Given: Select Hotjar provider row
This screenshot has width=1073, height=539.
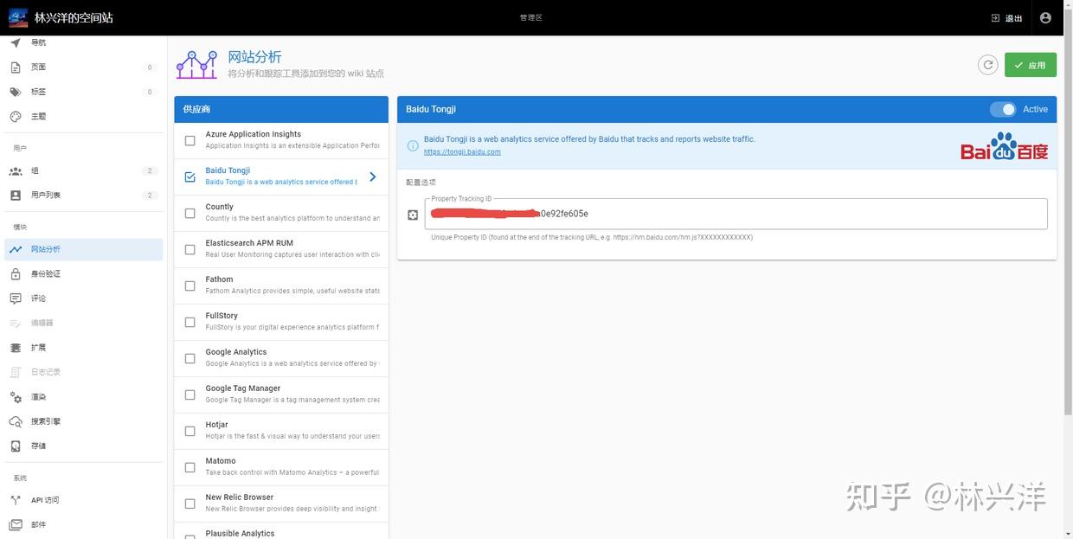Looking at the screenshot, I should pyautogui.click(x=281, y=431).
